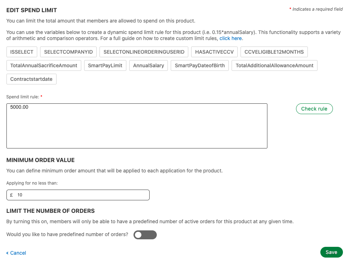Insert the SmartPayDateofBirth variable

click(x=200, y=65)
